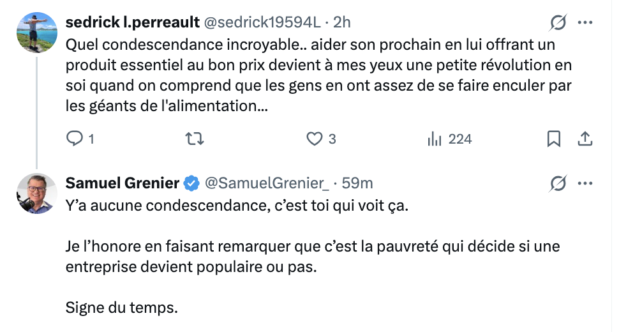Click the sedrick l.perreault display name
Viewport: 619px width, 332px height.
pyautogui.click(x=131, y=22)
